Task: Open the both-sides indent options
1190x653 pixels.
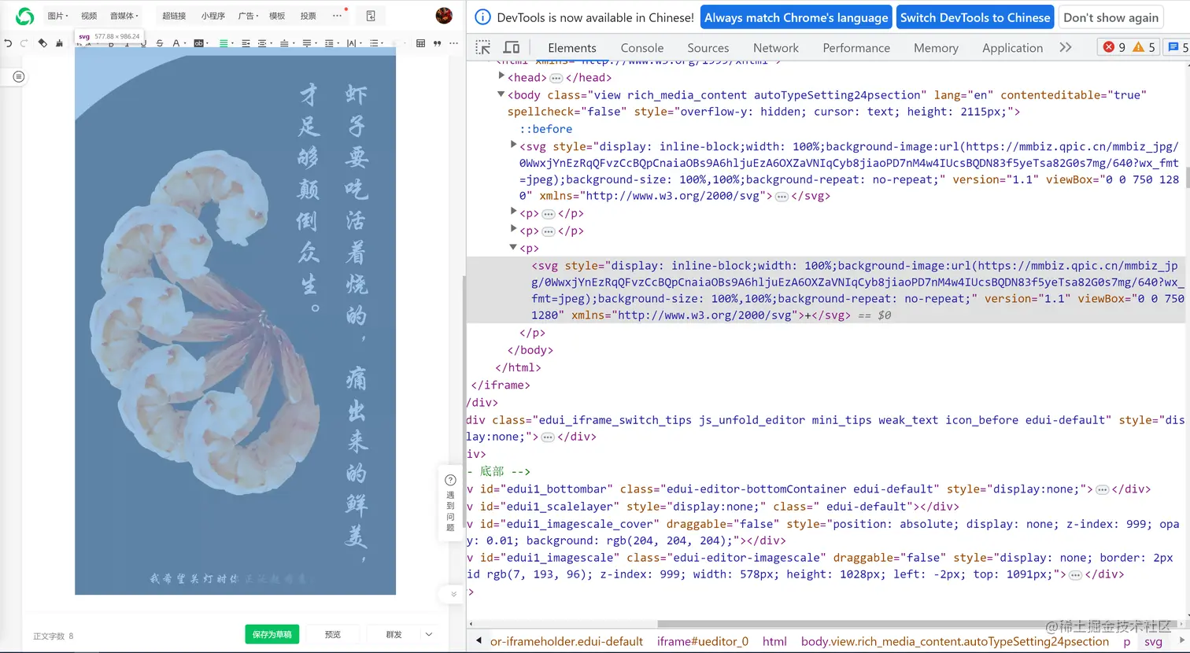Action: click(x=264, y=43)
